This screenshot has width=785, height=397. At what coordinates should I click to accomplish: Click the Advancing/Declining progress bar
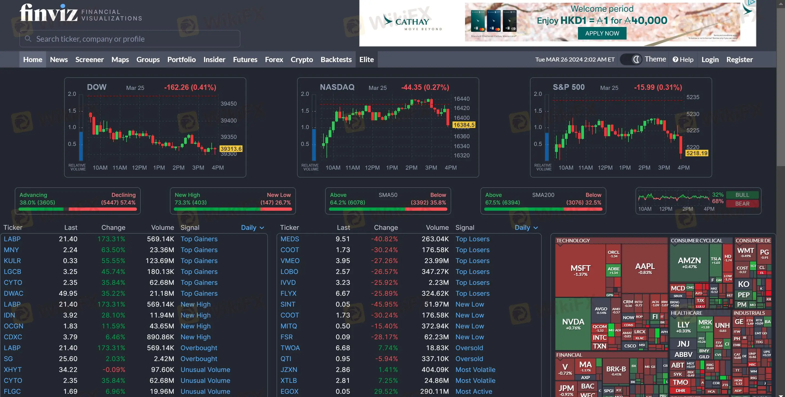click(77, 209)
